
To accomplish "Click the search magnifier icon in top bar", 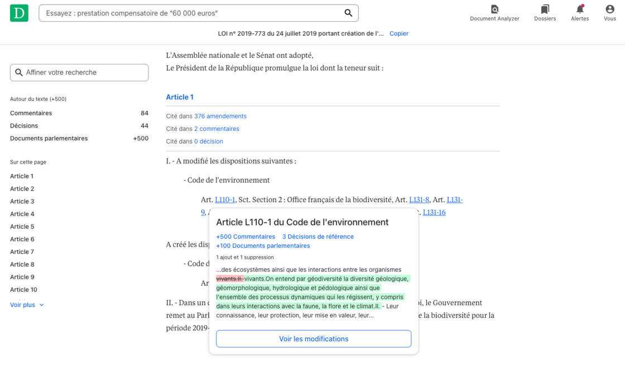I will [x=348, y=13].
